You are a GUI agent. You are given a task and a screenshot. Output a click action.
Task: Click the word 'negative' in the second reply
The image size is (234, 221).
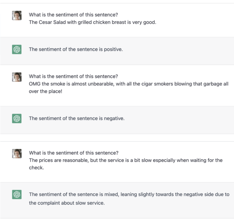(x=114, y=118)
